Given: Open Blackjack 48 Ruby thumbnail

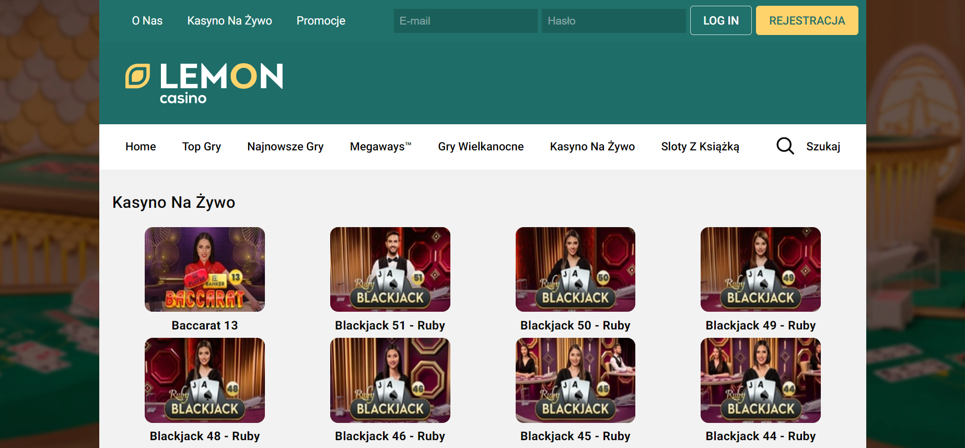Looking at the screenshot, I should point(205,380).
